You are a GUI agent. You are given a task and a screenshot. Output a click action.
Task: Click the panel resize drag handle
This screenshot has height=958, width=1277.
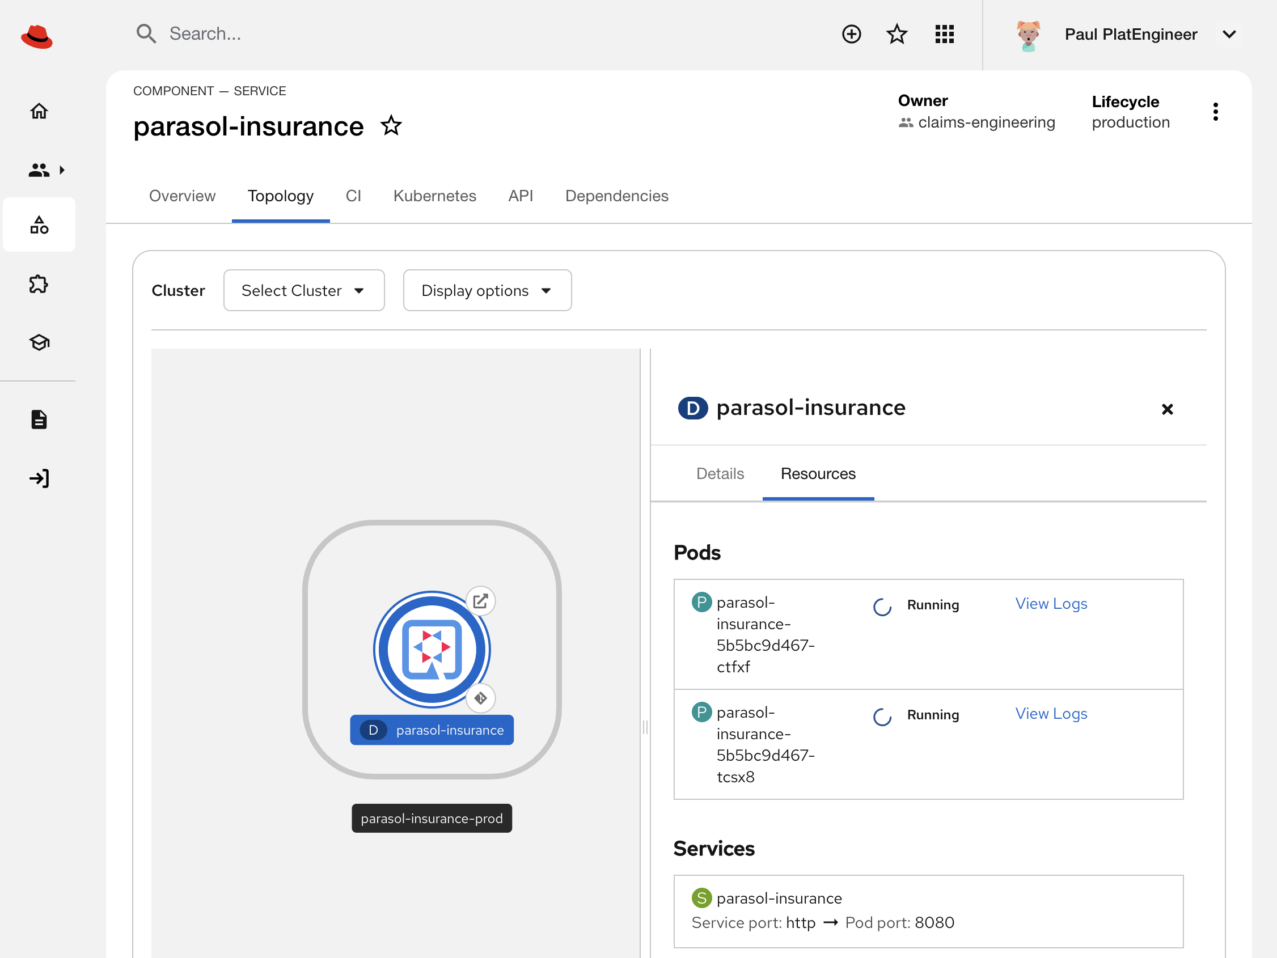(645, 727)
